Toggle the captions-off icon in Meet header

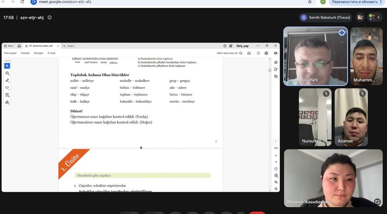360,17
